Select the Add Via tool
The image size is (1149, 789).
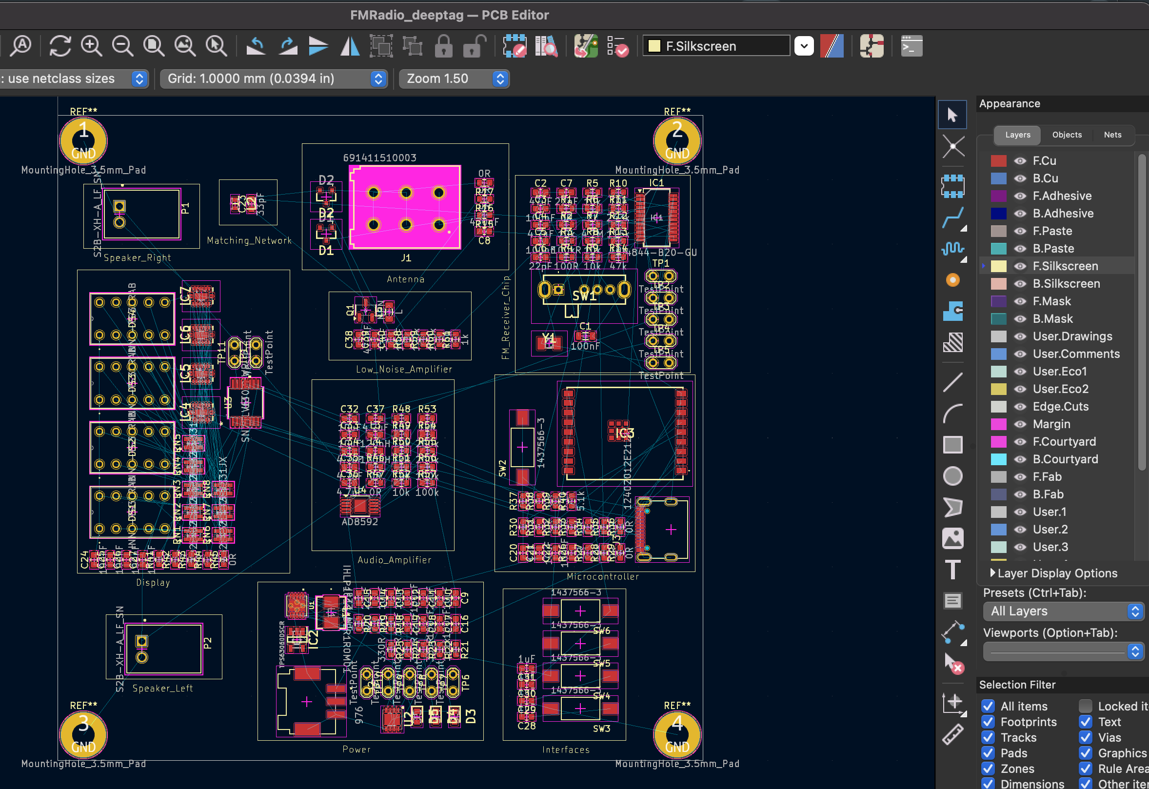click(953, 280)
